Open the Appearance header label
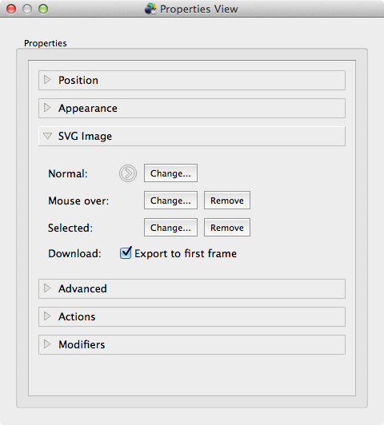Screen dimensions: 384x425 [x=88, y=109]
